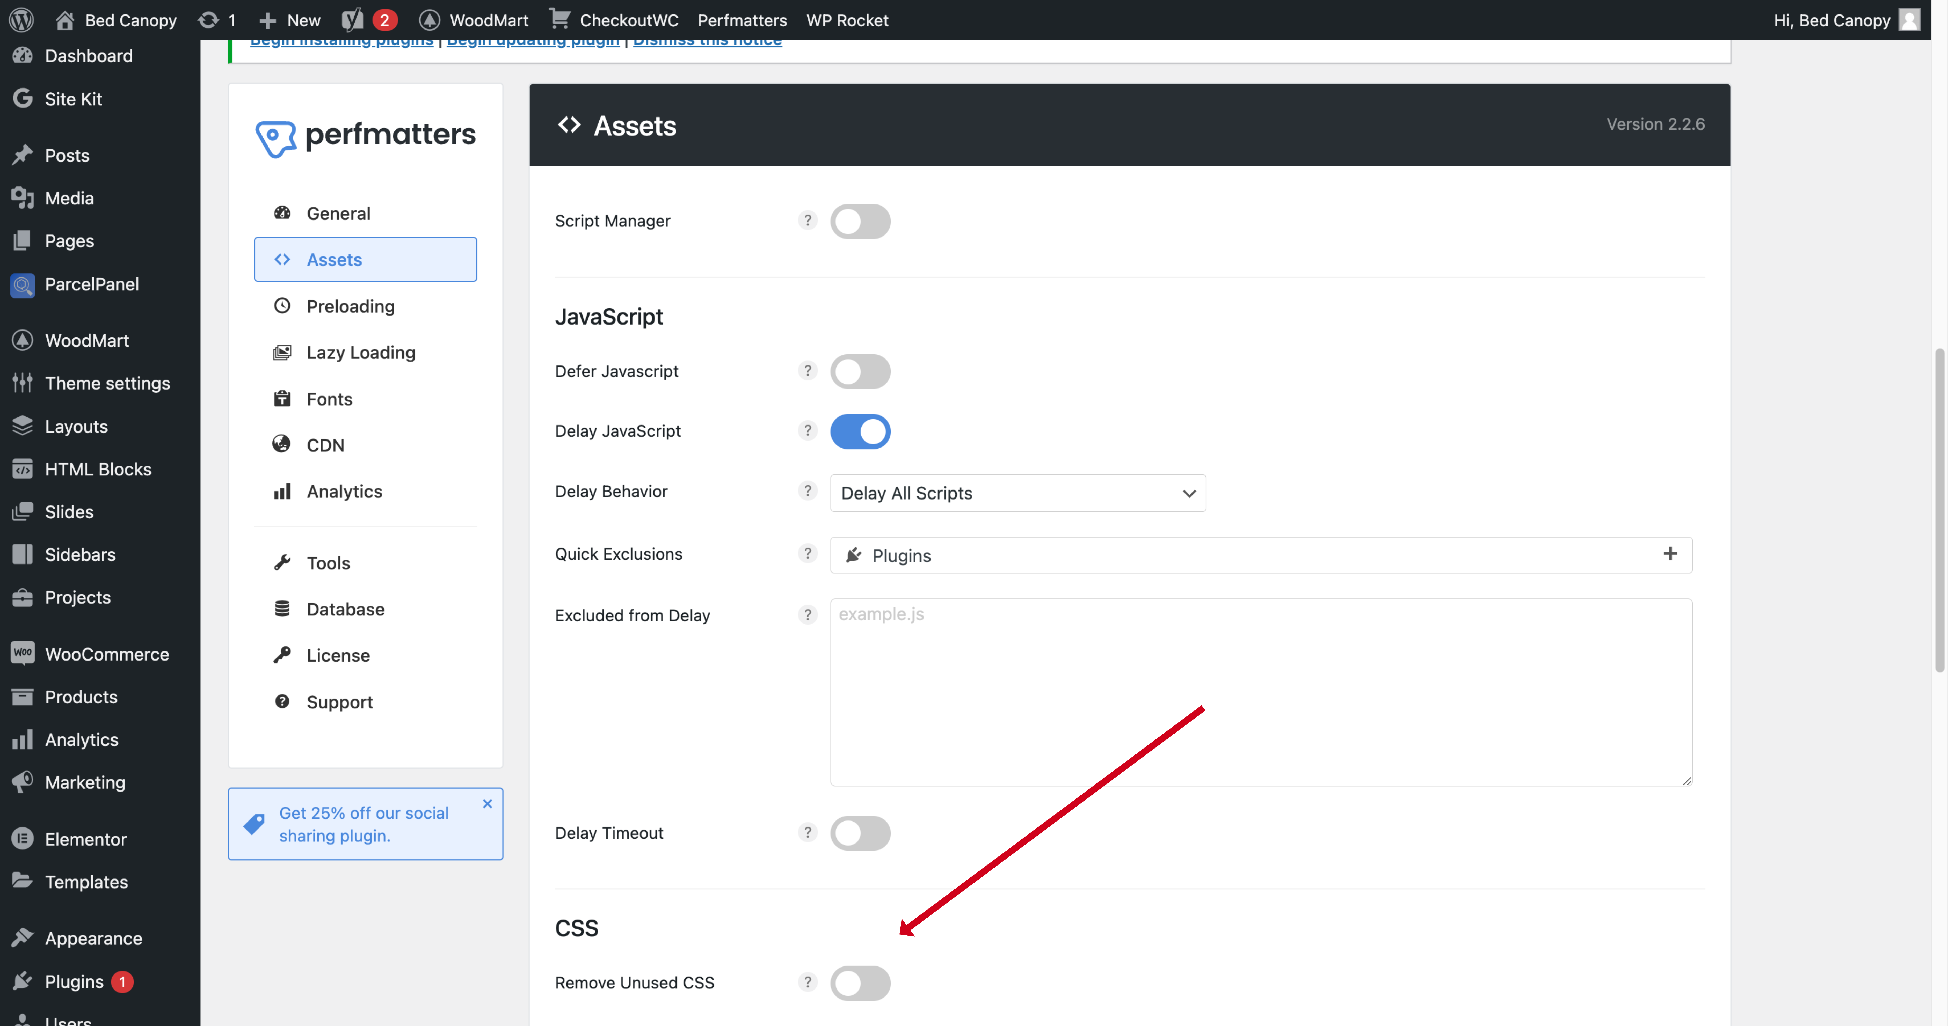
Task: Click the Lazy Loading images icon
Action: click(282, 352)
